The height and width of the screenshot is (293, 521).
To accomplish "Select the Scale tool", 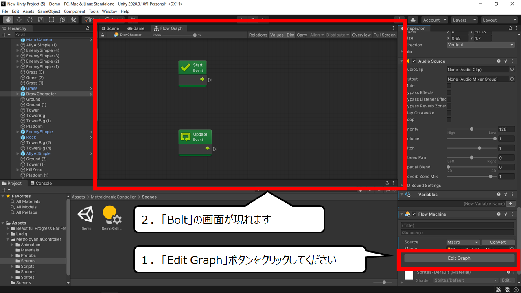I will [41, 20].
